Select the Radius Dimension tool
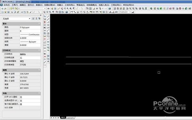 coord(81,12)
